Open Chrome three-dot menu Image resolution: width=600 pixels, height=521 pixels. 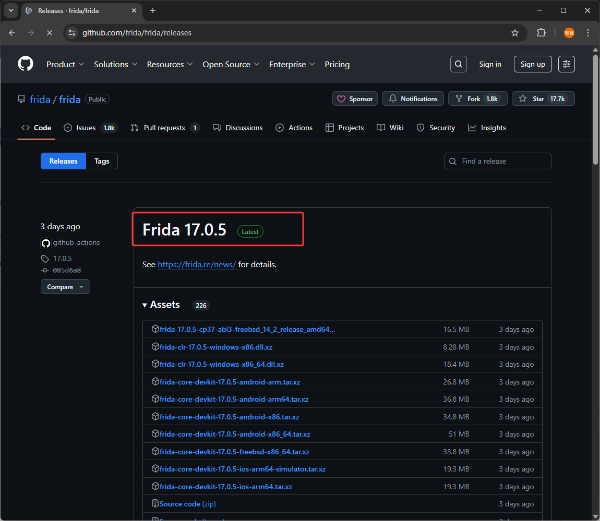click(588, 33)
